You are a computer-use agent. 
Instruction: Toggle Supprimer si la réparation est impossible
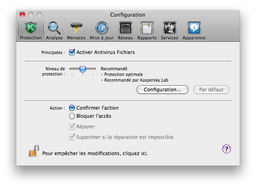[72, 137]
